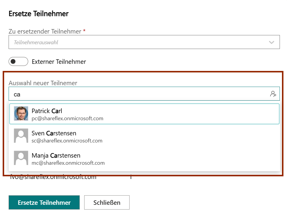Click the mc@shareflex.onmicrosoft.com email address
Image resolution: width=287 pixels, height=214 pixels.
point(68,163)
